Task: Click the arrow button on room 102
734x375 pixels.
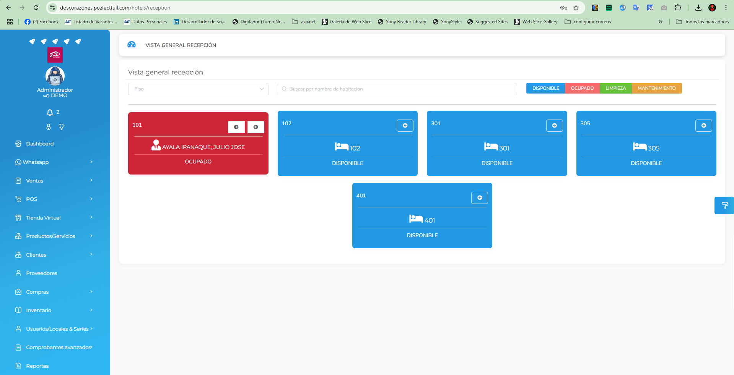Action: point(405,126)
